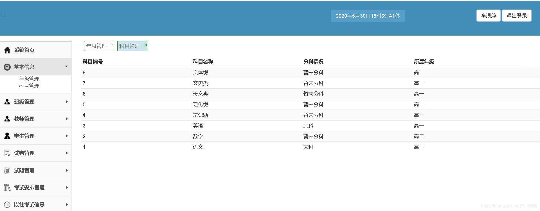Select the 数学 subject cell

click(198, 136)
